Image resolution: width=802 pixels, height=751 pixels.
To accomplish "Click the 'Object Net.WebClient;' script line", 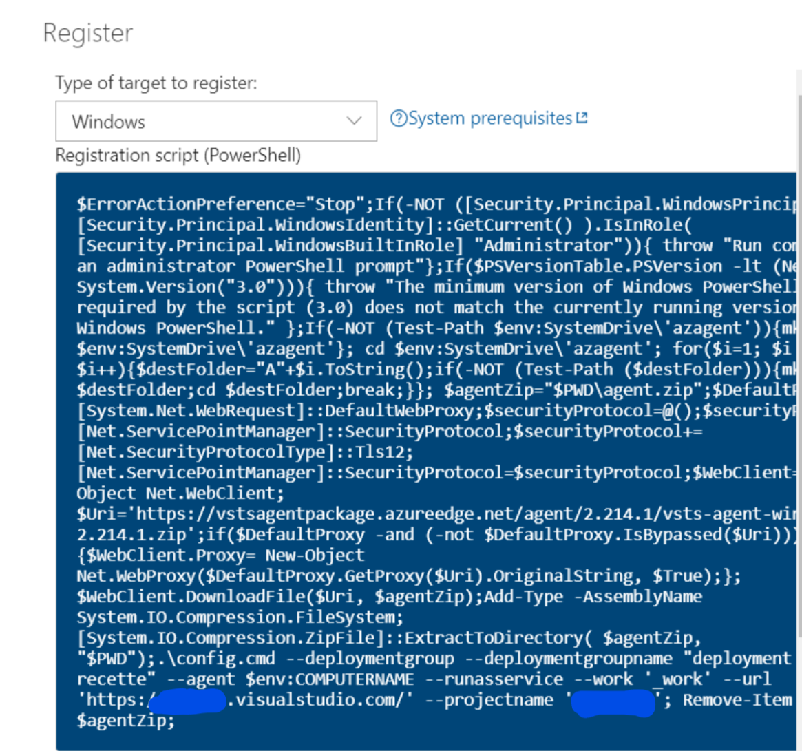I will click(180, 494).
